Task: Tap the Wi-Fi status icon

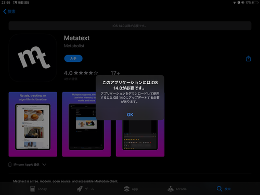Action: [235, 3]
